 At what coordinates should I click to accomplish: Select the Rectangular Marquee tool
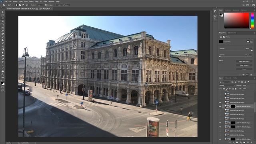pos(3,15)
